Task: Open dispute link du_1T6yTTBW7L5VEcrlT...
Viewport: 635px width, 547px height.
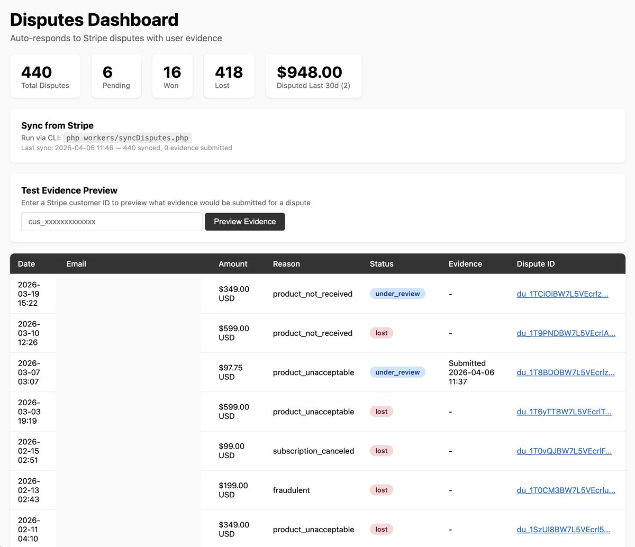Action: [x=564, y=412]
